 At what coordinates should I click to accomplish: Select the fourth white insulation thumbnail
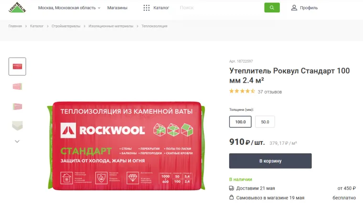17,126
